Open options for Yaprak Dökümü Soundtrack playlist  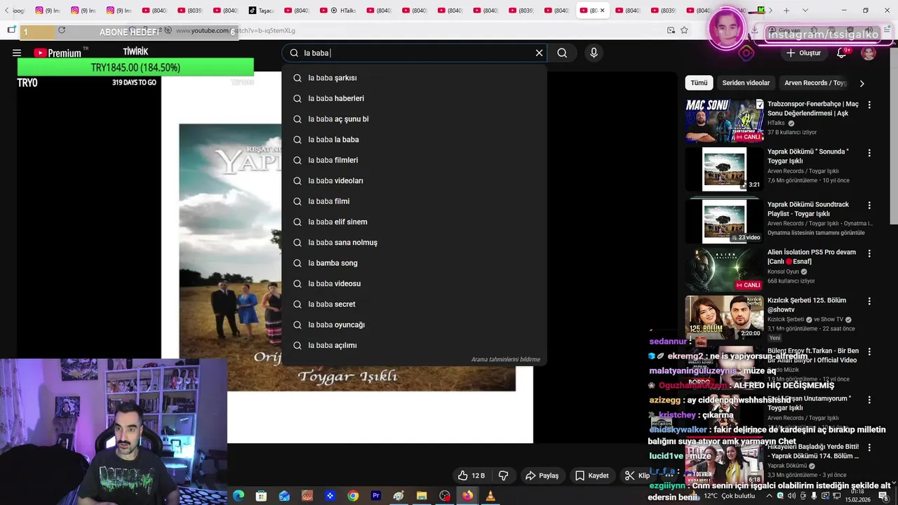click(869, 206)
